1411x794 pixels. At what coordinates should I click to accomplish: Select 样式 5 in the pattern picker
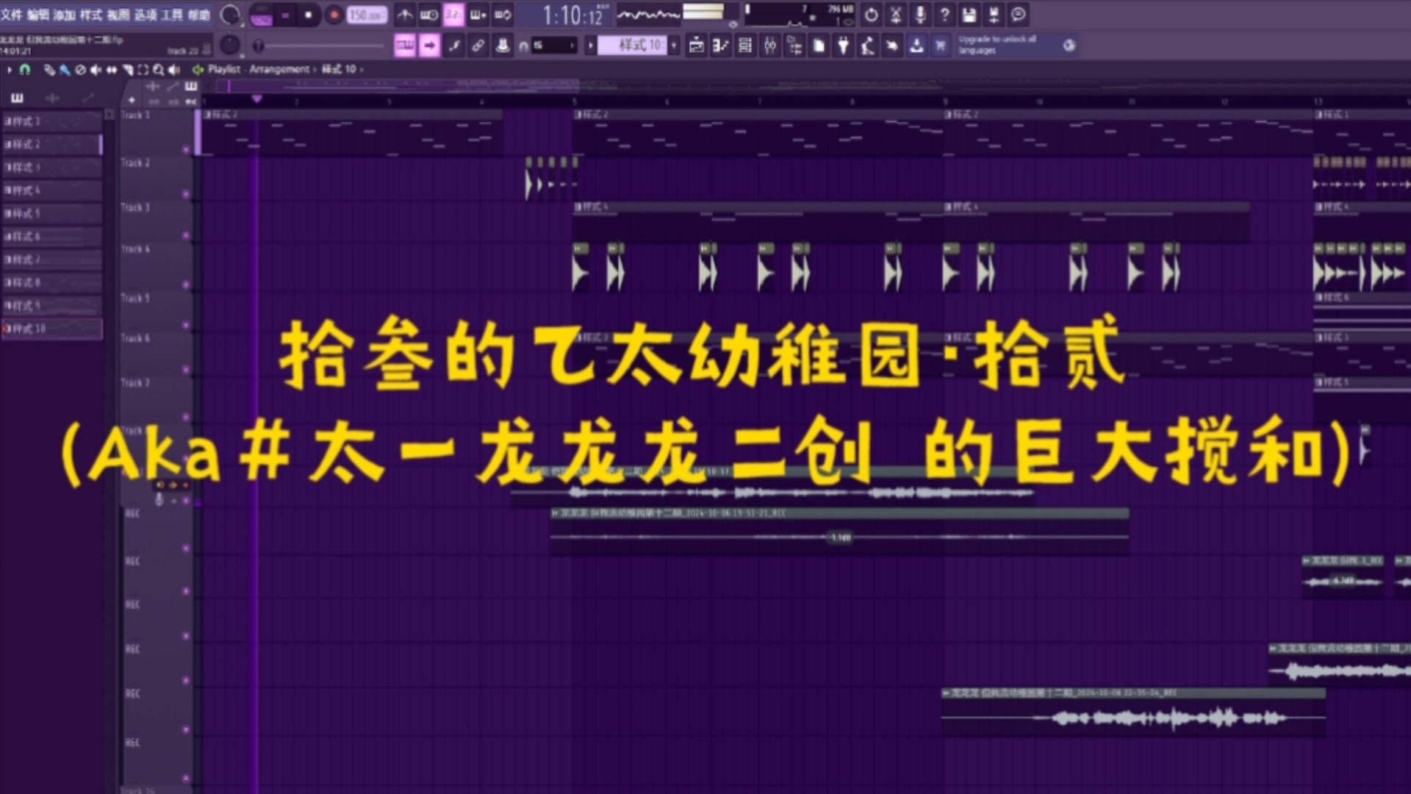51,214
